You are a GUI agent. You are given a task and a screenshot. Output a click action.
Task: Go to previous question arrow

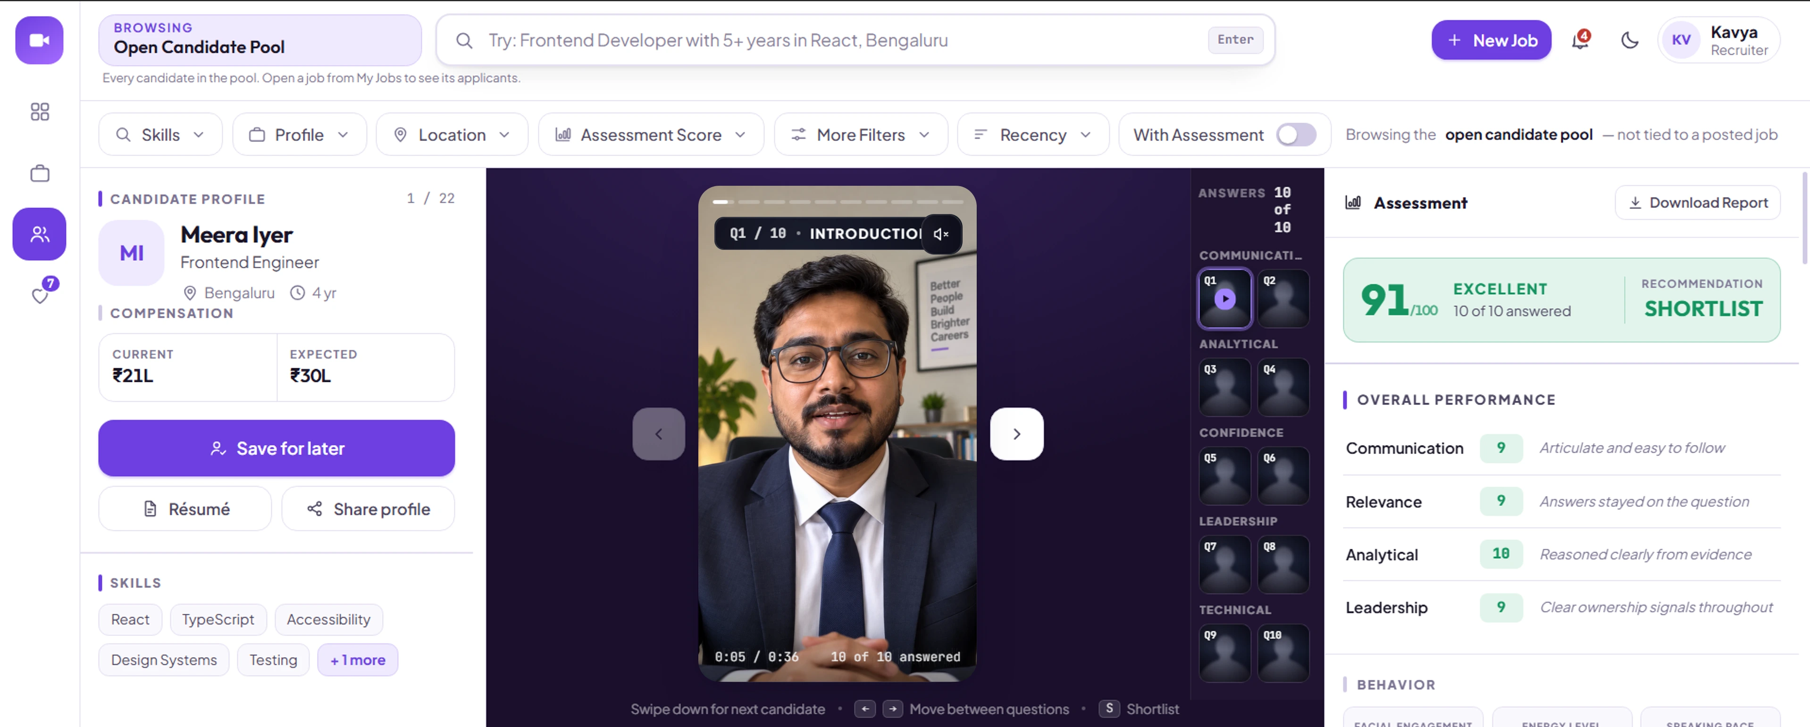coord(658,434)
